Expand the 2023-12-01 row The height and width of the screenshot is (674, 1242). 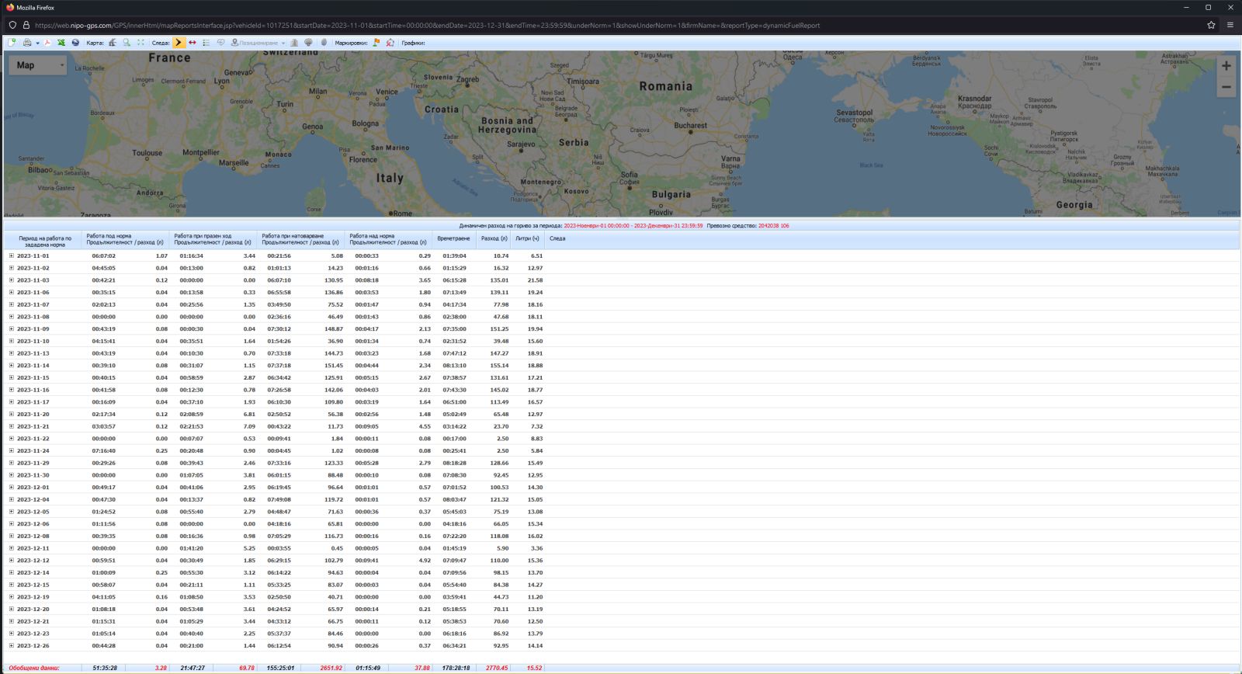[x=12, y=488]
